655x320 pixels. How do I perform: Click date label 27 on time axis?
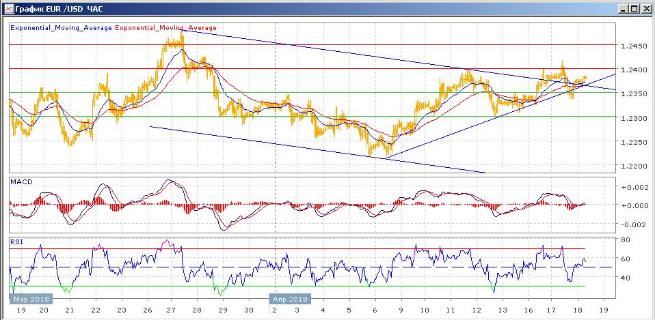click(x=171, y=310)
